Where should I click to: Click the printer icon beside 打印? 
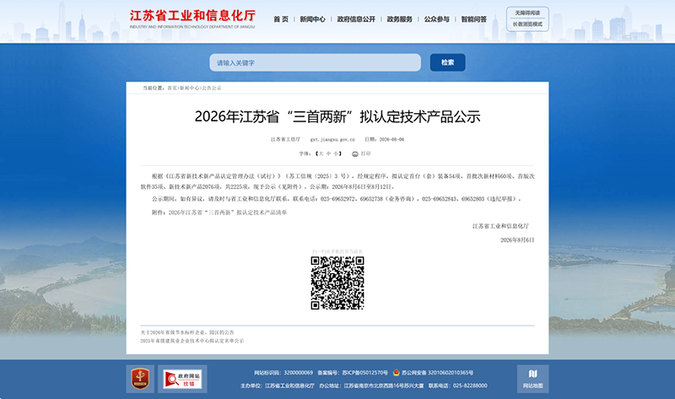coord(355,154)
